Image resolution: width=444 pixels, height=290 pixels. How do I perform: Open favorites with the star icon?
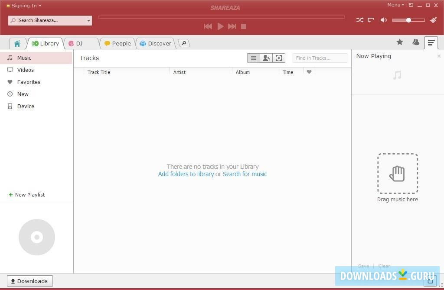click(x=399, y=42)
